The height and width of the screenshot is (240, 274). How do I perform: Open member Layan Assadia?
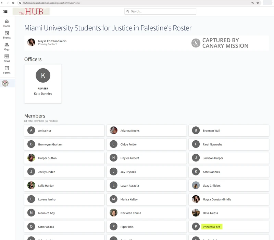pyautogui.click(x=147, y=185)
